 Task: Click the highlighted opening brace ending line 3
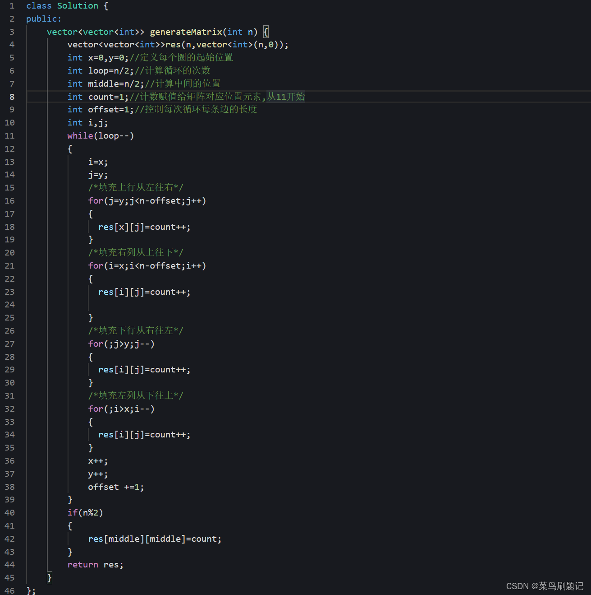[266, 32]
